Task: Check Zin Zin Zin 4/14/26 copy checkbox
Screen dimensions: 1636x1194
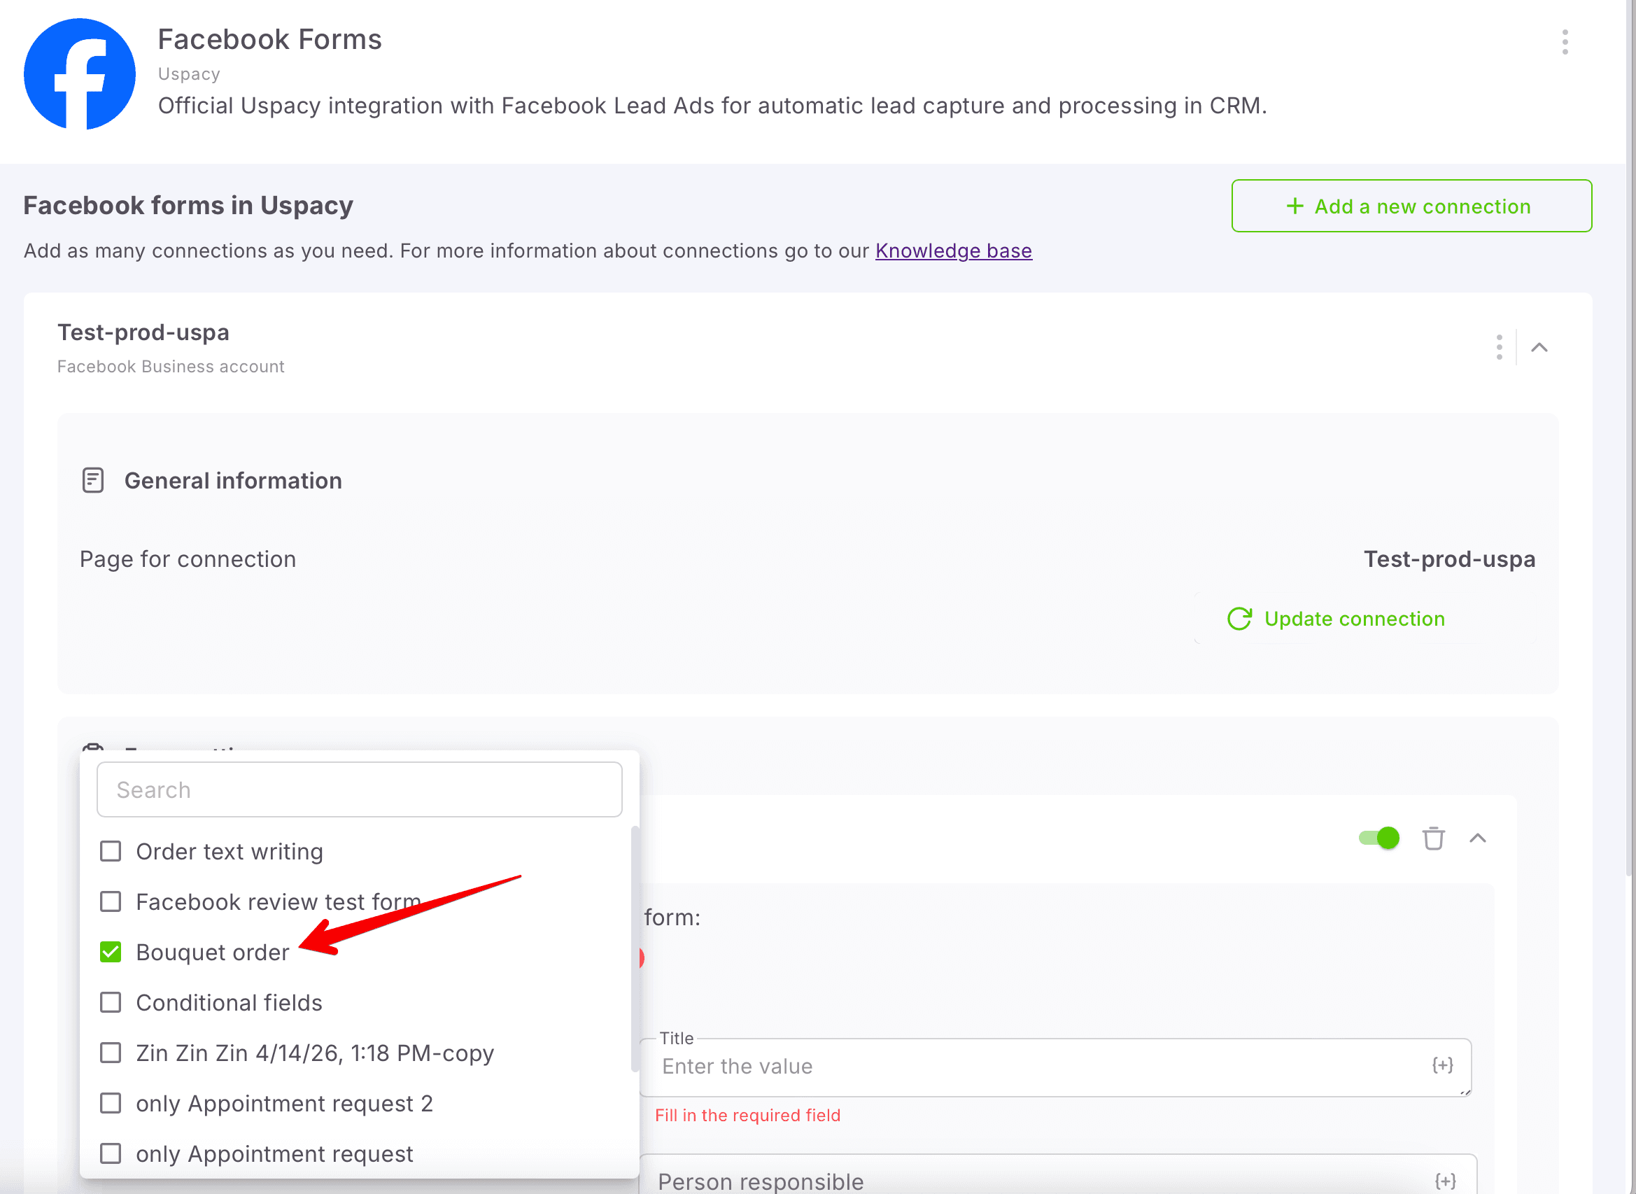Action: (x=111, y=1053)
